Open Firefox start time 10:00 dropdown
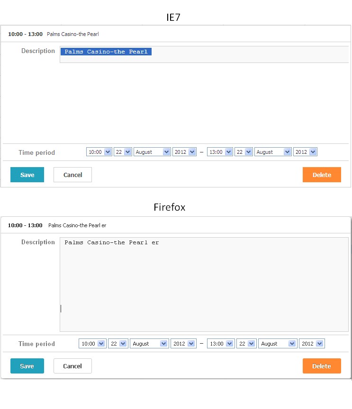352x409 pixels. 92,344
